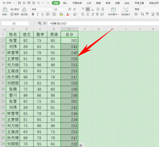
Task: Cut selection with 剪切
Action: pos(15,9)
